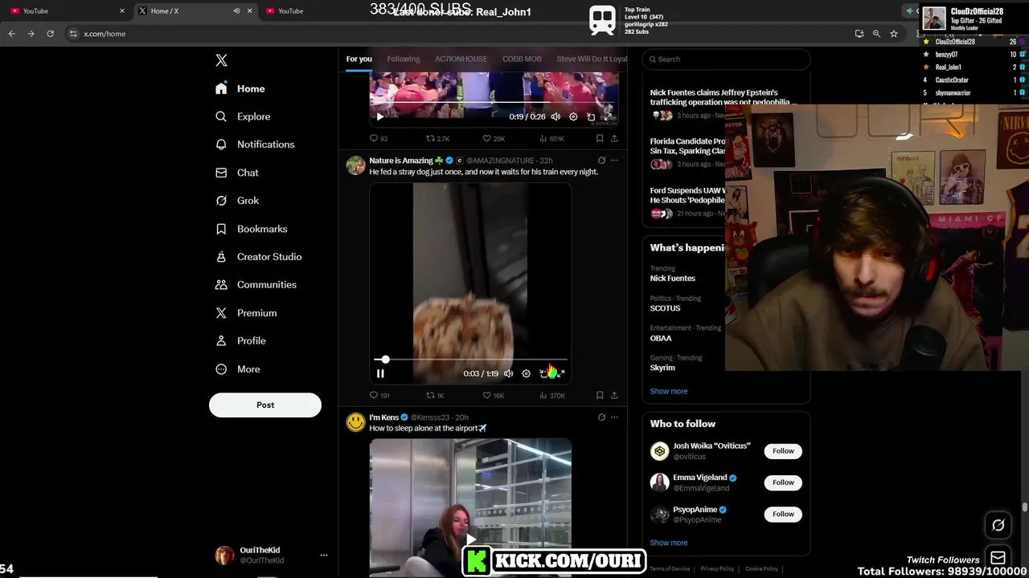1029x578 pixels.
Task: Reload the page in browser toolbar
Action: coord(50,34)
